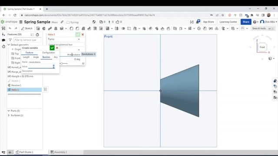This screenshot has height=156, width=278.
Task: Open the Helix dialog help icon
Action: pos(83,63)
